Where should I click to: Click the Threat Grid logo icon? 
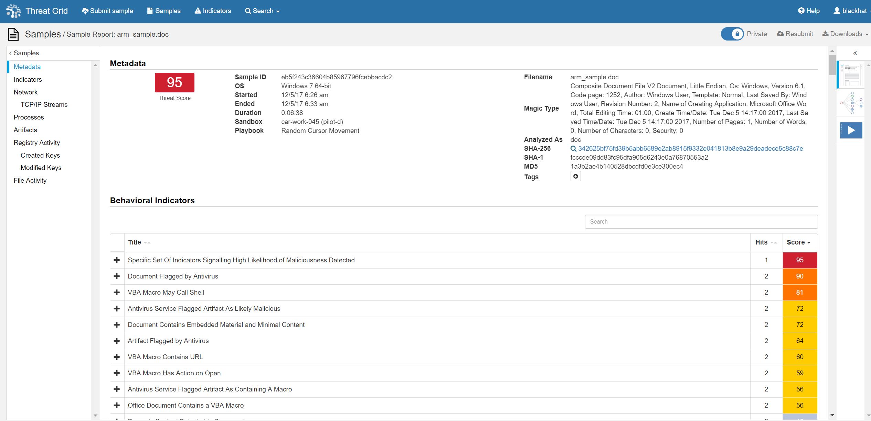(13, 11)
